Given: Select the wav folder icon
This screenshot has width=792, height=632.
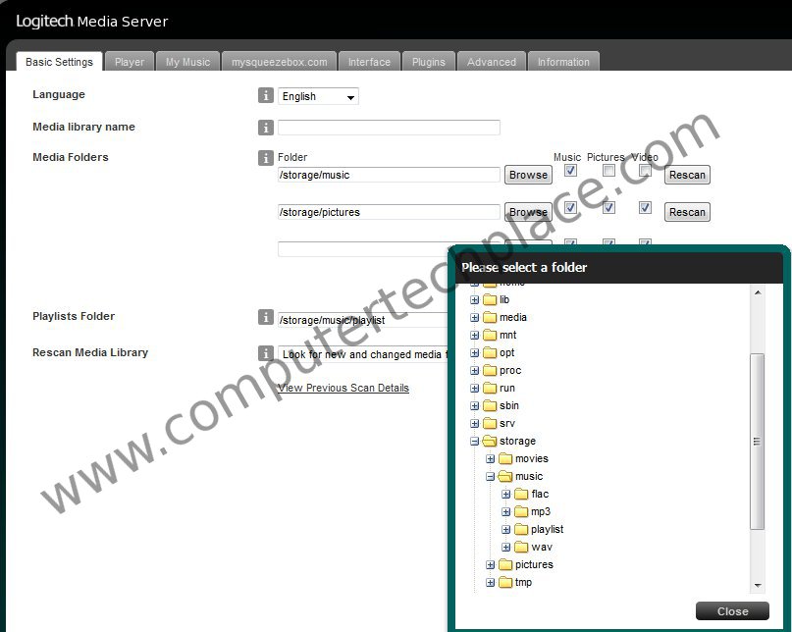Looking at the screenshot, I should tap(521, 548).
